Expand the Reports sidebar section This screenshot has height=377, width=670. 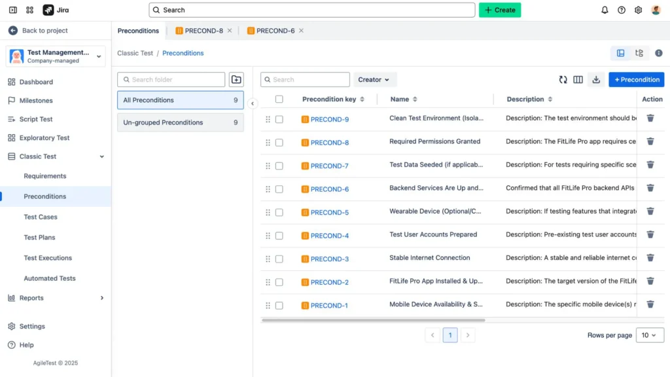coord(101,298)
